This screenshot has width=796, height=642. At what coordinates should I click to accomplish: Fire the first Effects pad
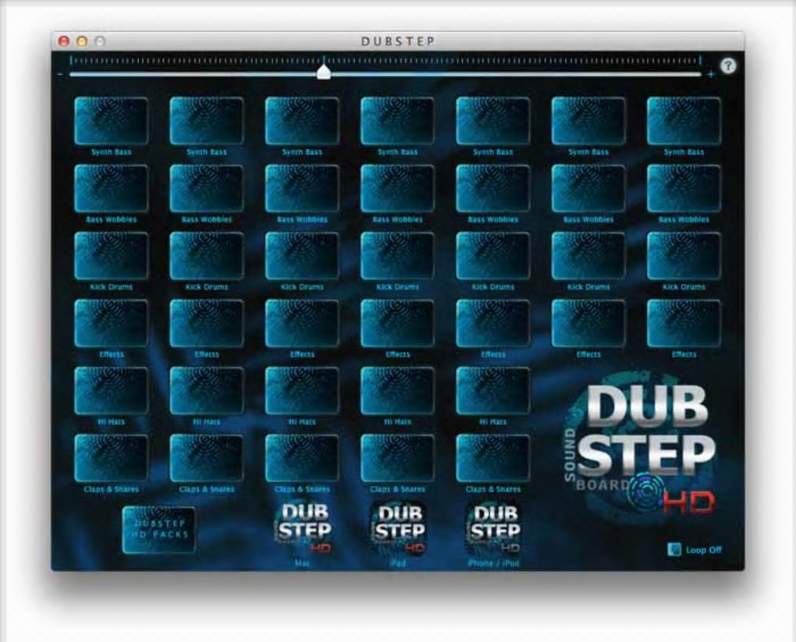111,323
